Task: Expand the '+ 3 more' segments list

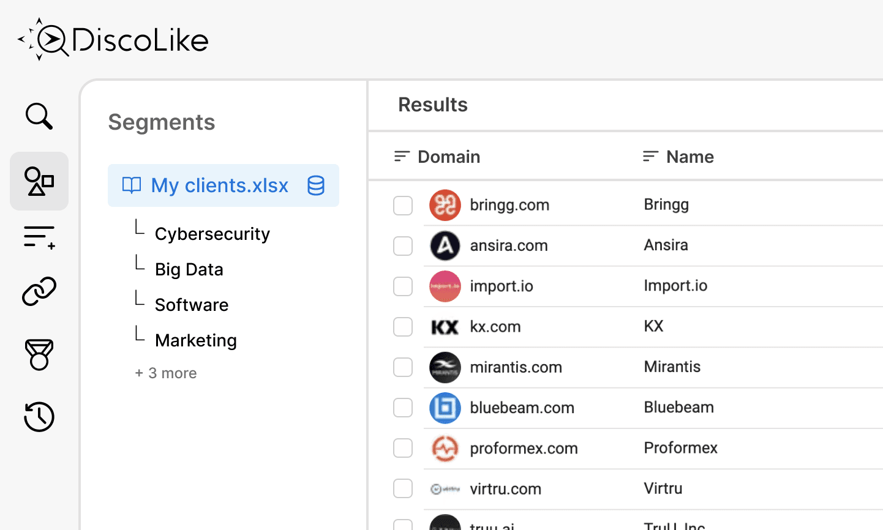Action: point(166,373)
